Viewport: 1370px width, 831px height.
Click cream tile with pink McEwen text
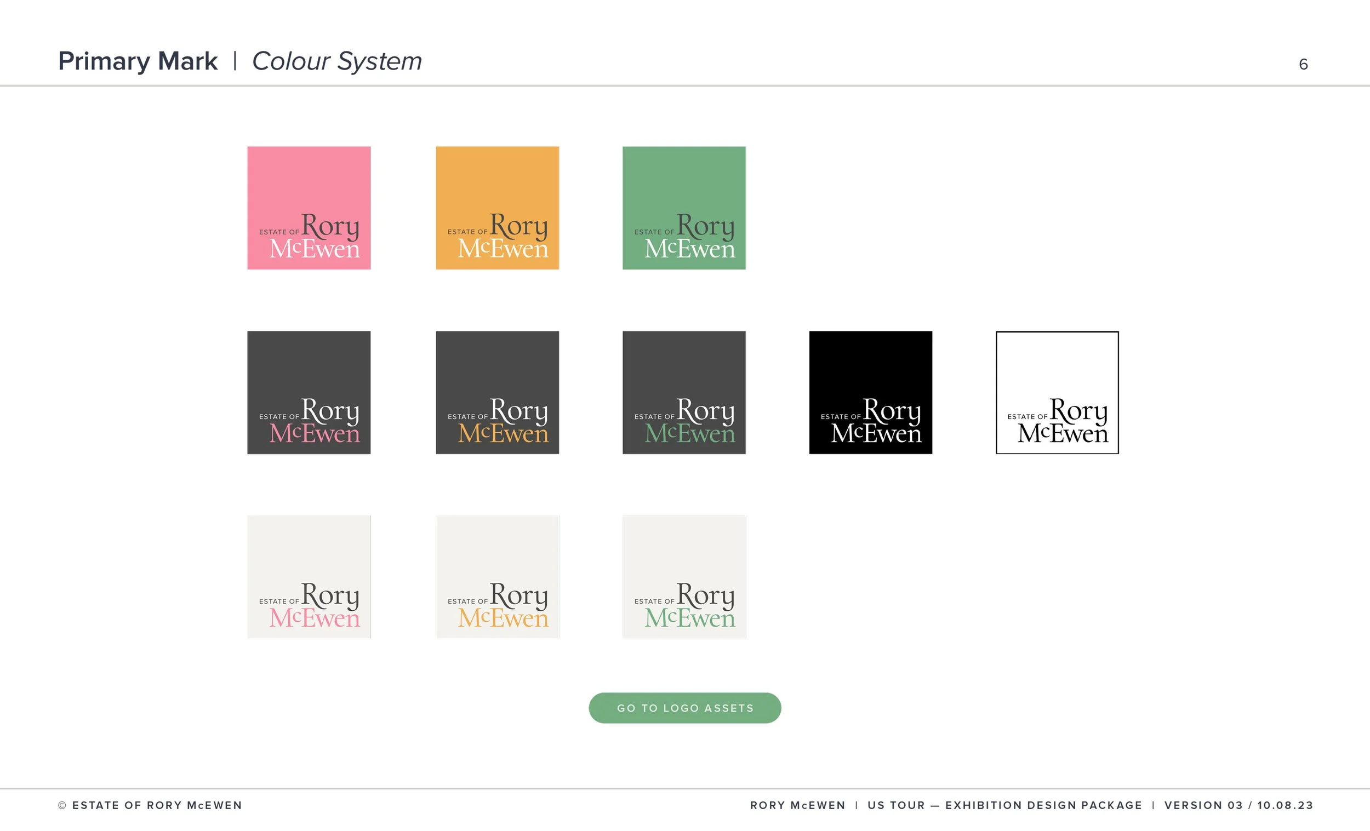309,576
